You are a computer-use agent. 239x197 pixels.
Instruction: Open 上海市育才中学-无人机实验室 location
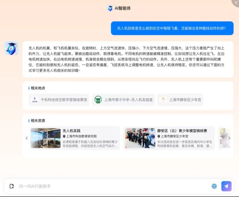pyautogui.click(x=128, y=100)
